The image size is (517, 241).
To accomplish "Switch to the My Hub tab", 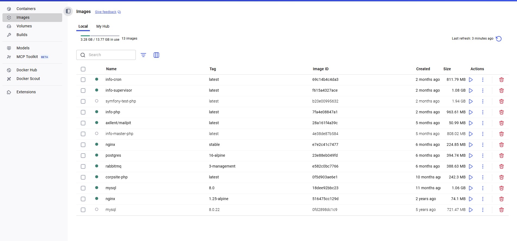I will [x=103, y=26].
